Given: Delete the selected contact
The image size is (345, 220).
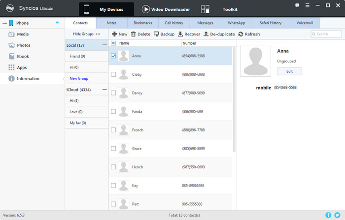Looking at the screenshot, I should (140, 34).
